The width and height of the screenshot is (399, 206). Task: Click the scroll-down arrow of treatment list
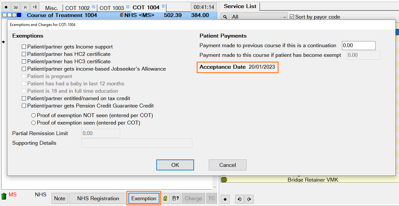(x=215, y=187)
